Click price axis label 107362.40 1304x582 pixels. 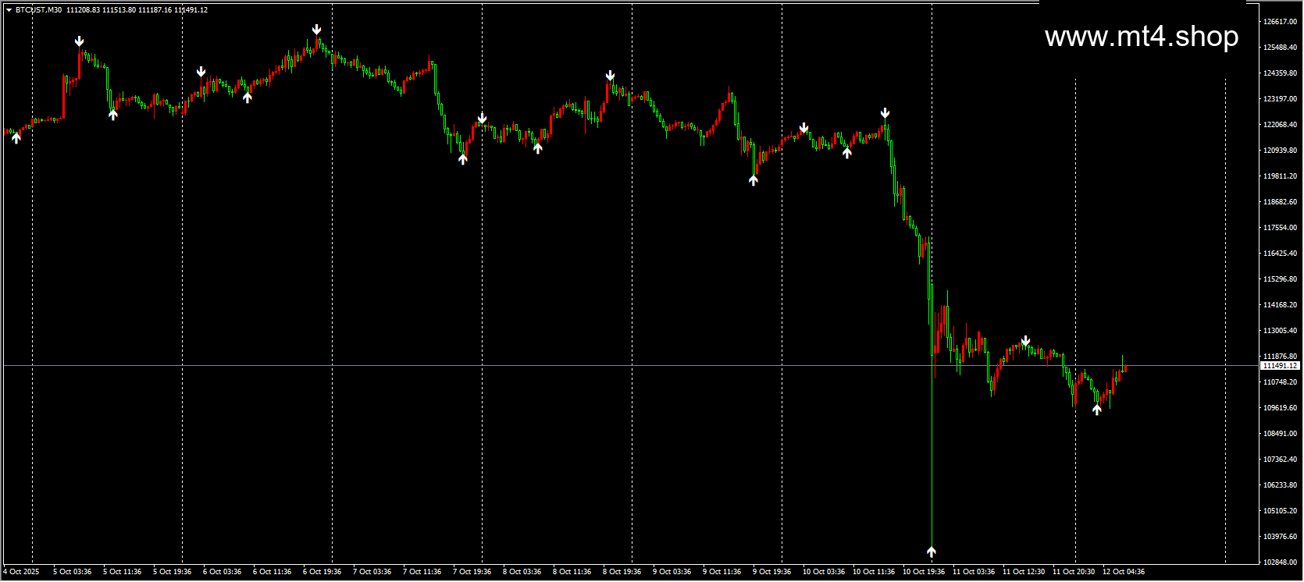(x=1281, y=460)
